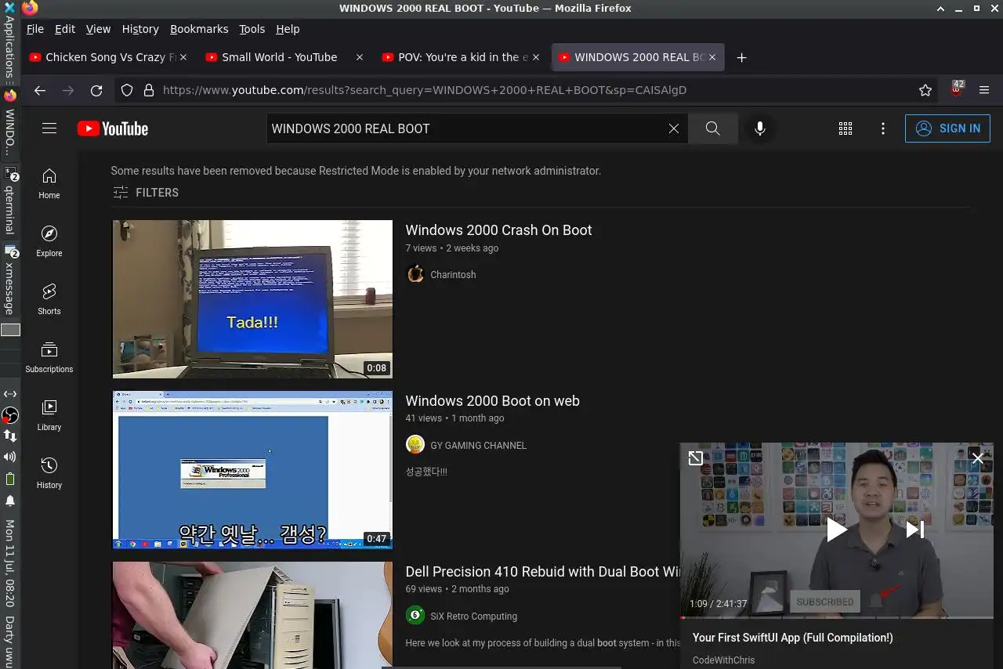Close the WINDOWS 2000 REAL BOOT tab
Image resolution: width=1003 pixels, height=669 pixels.
(x=712, y=57)
